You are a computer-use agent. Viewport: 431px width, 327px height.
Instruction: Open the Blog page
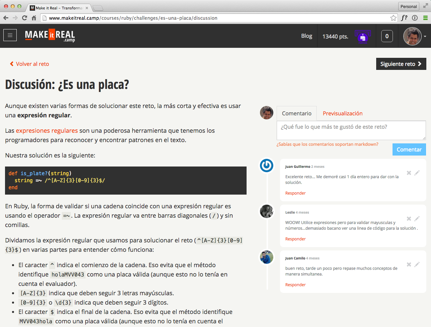point(306,36)
